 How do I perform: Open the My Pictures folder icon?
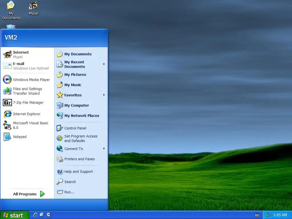click(60, 74)
